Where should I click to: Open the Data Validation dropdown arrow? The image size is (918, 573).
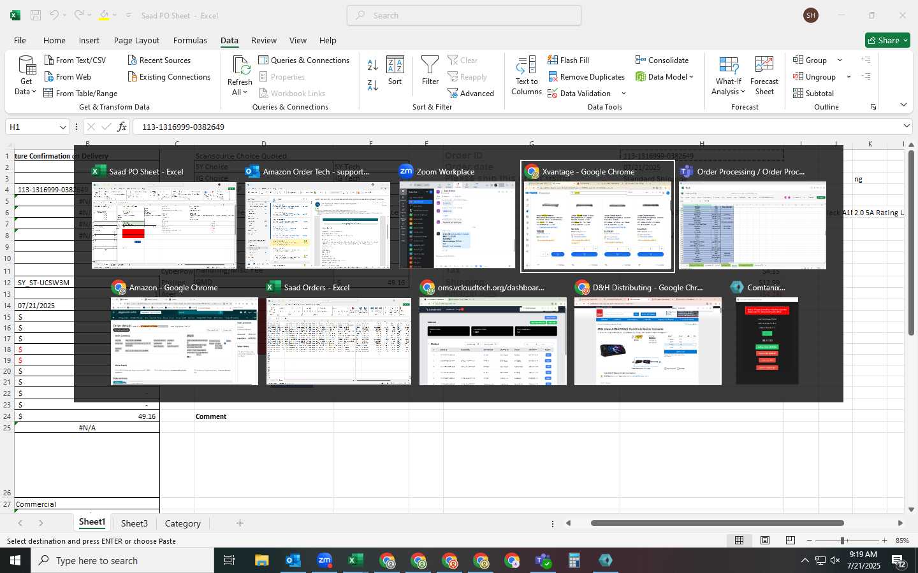[623, 94]
